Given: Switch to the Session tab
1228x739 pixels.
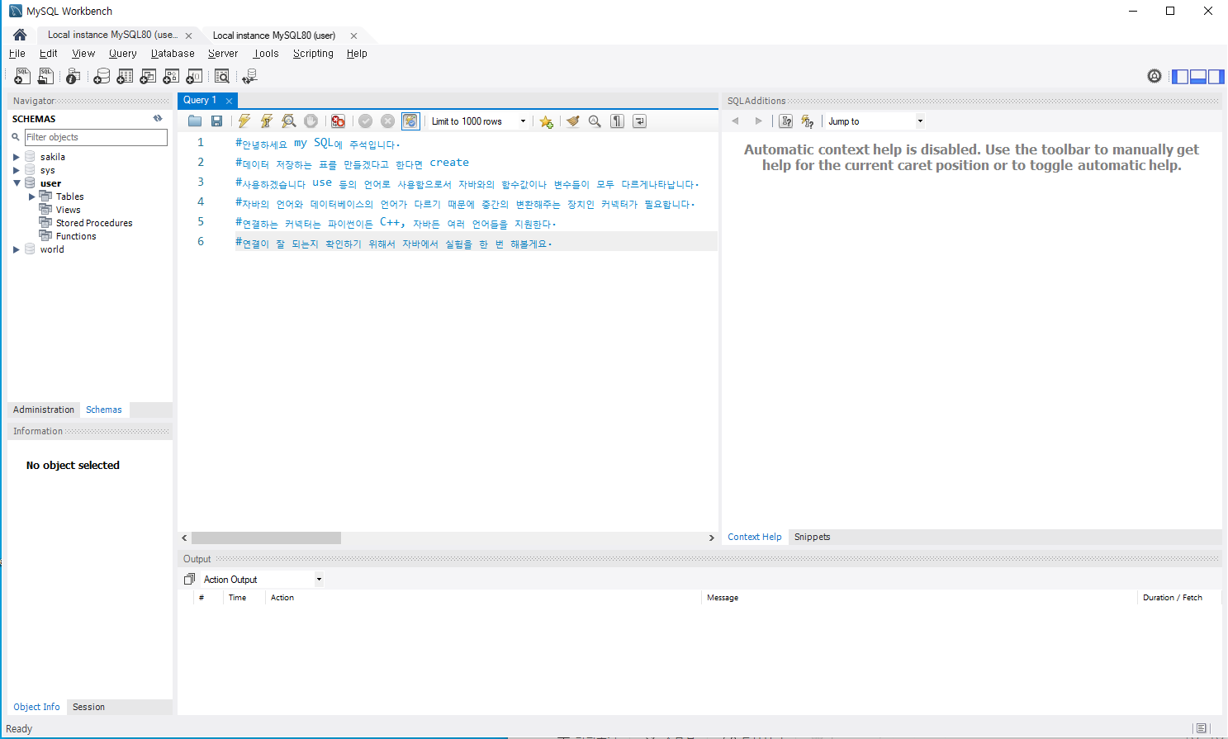Looking at the screenshot, I should pyautogui.click(x=88, y=707).
